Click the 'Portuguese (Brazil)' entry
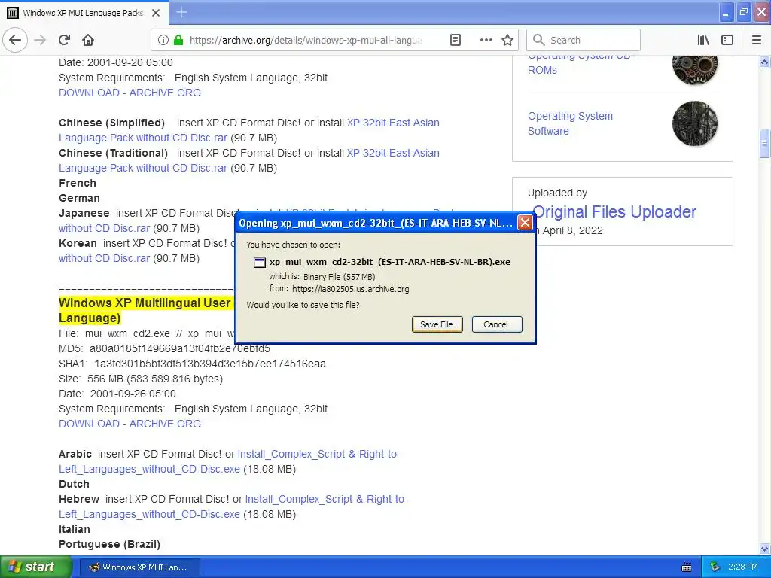This screenshot has height=578, width=771. [110, 545]
